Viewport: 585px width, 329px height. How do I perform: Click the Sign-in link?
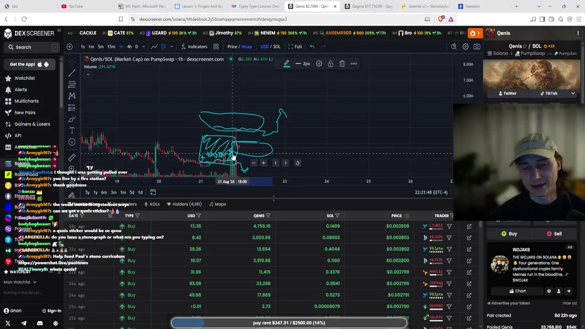[x=51, y=311]
